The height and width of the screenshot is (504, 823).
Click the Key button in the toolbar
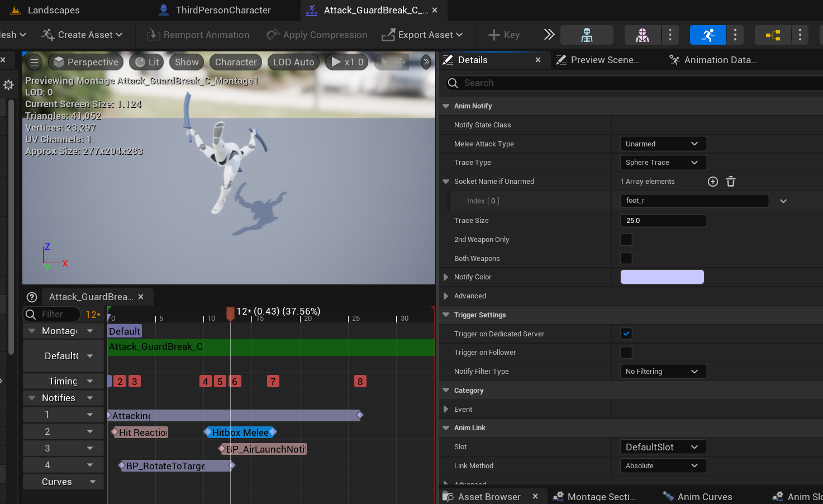pos(503,34)
